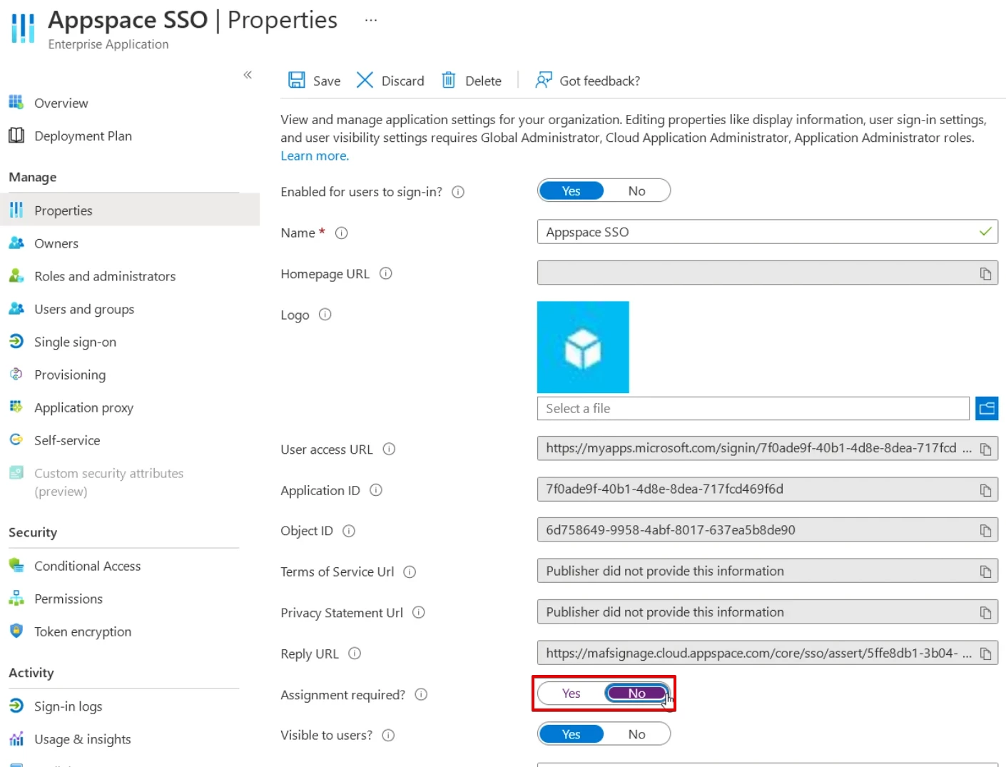Click the Appspace logo thumbnail
This screenshot has width=1006, height=767.
click(583, 347)
